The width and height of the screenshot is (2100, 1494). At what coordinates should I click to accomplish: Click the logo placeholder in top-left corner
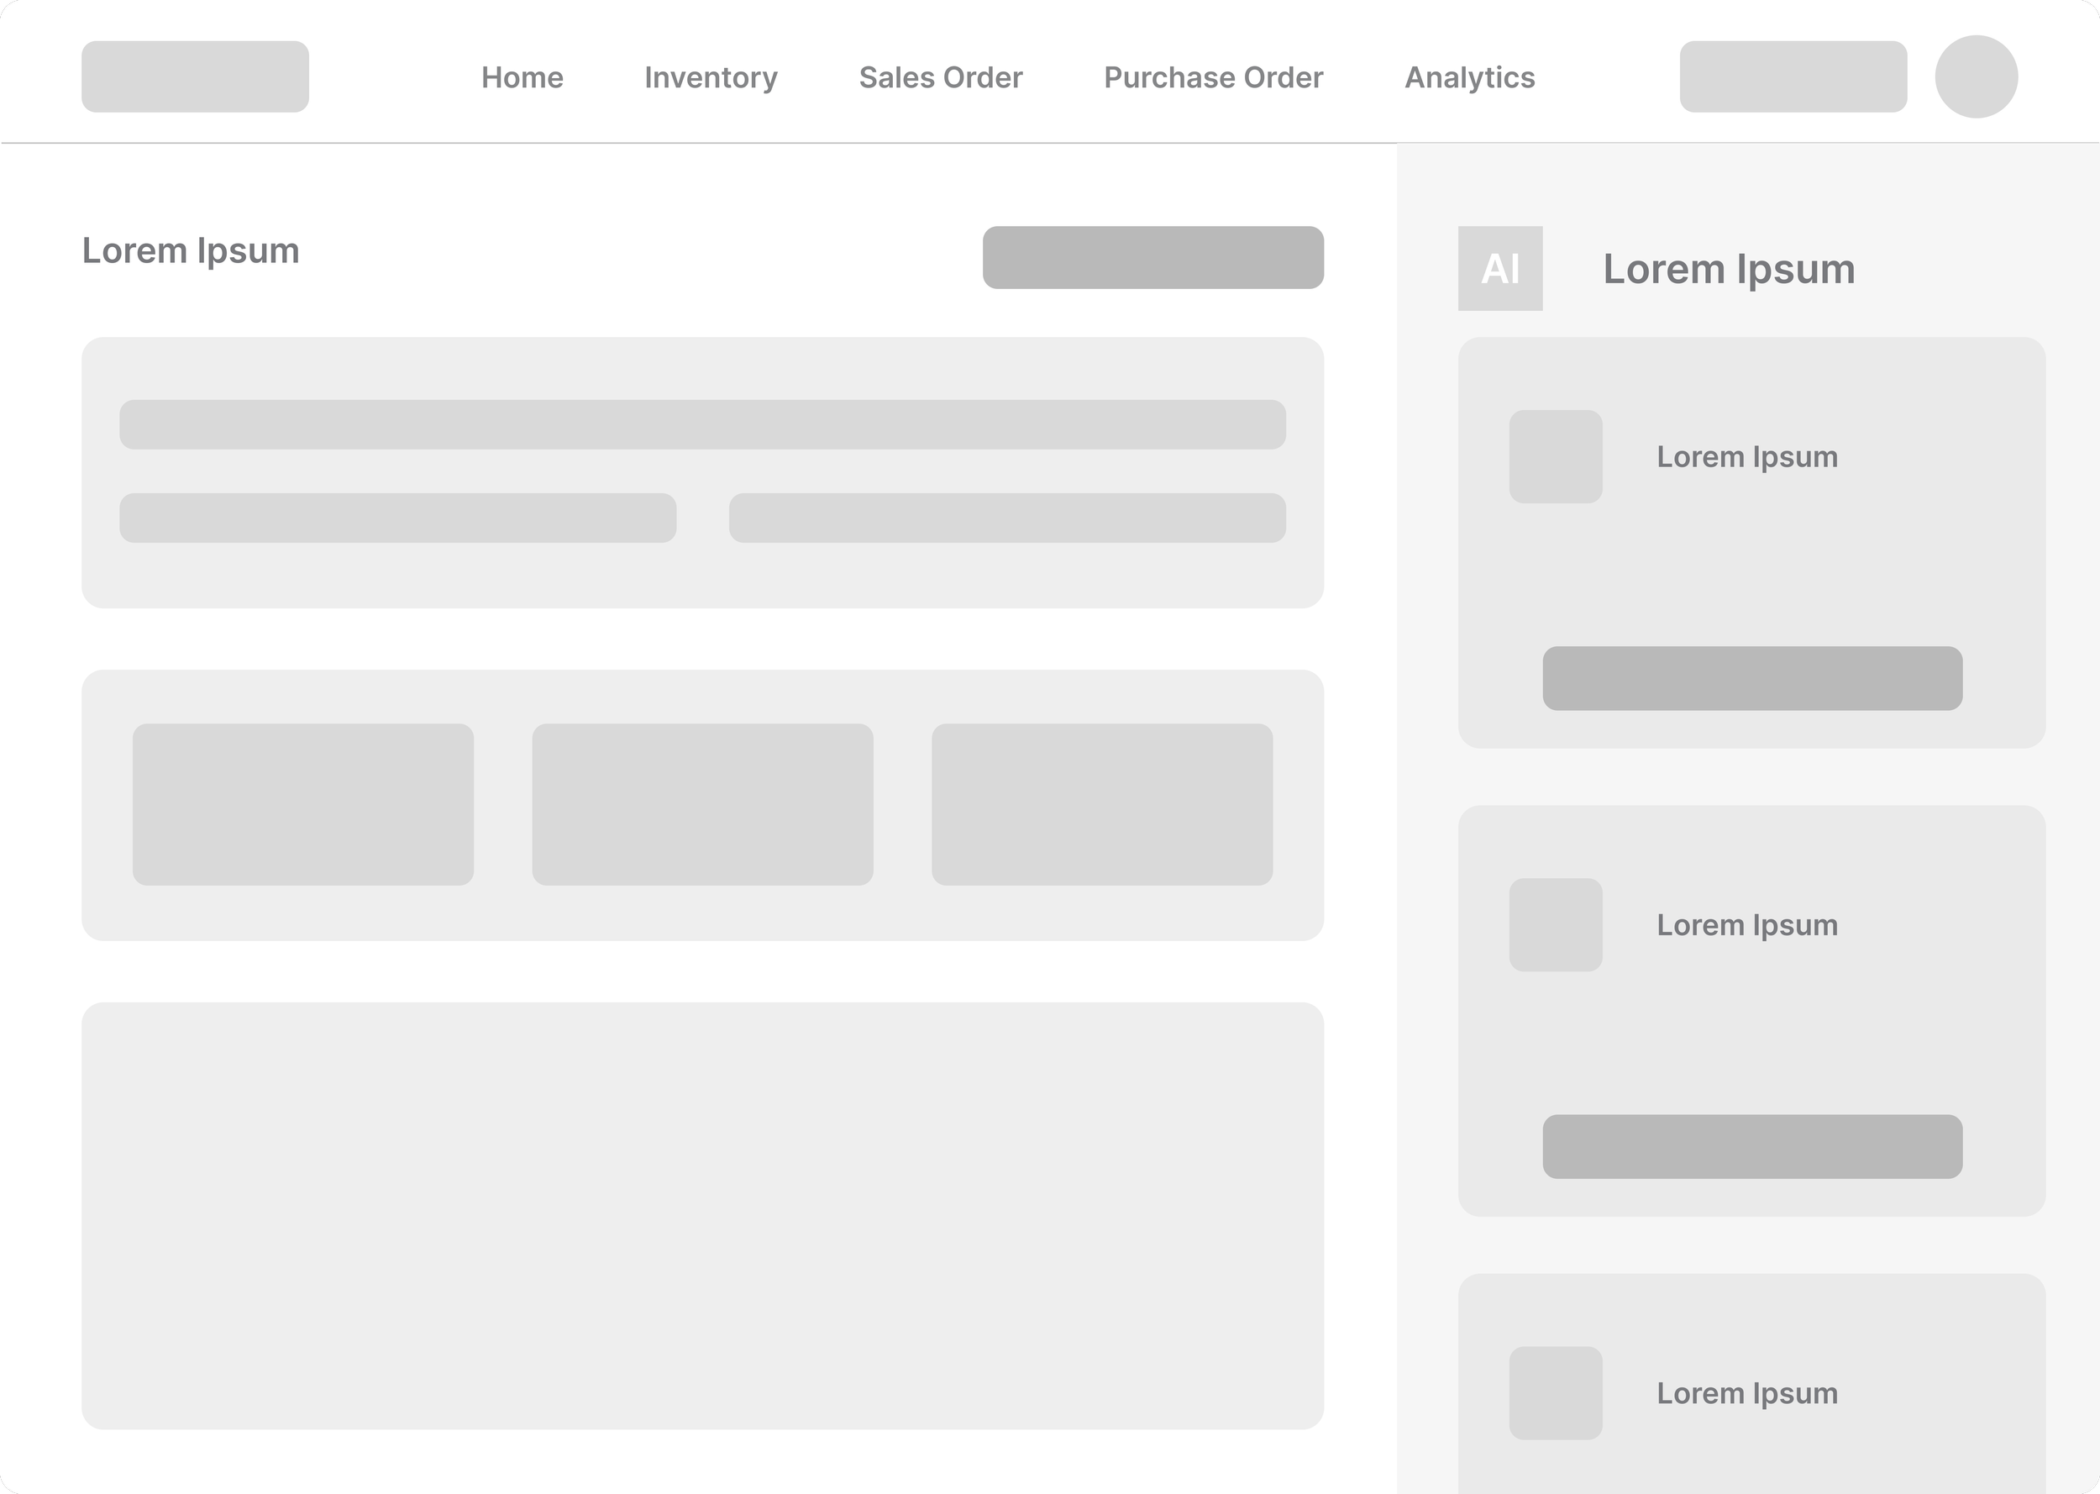195,77
